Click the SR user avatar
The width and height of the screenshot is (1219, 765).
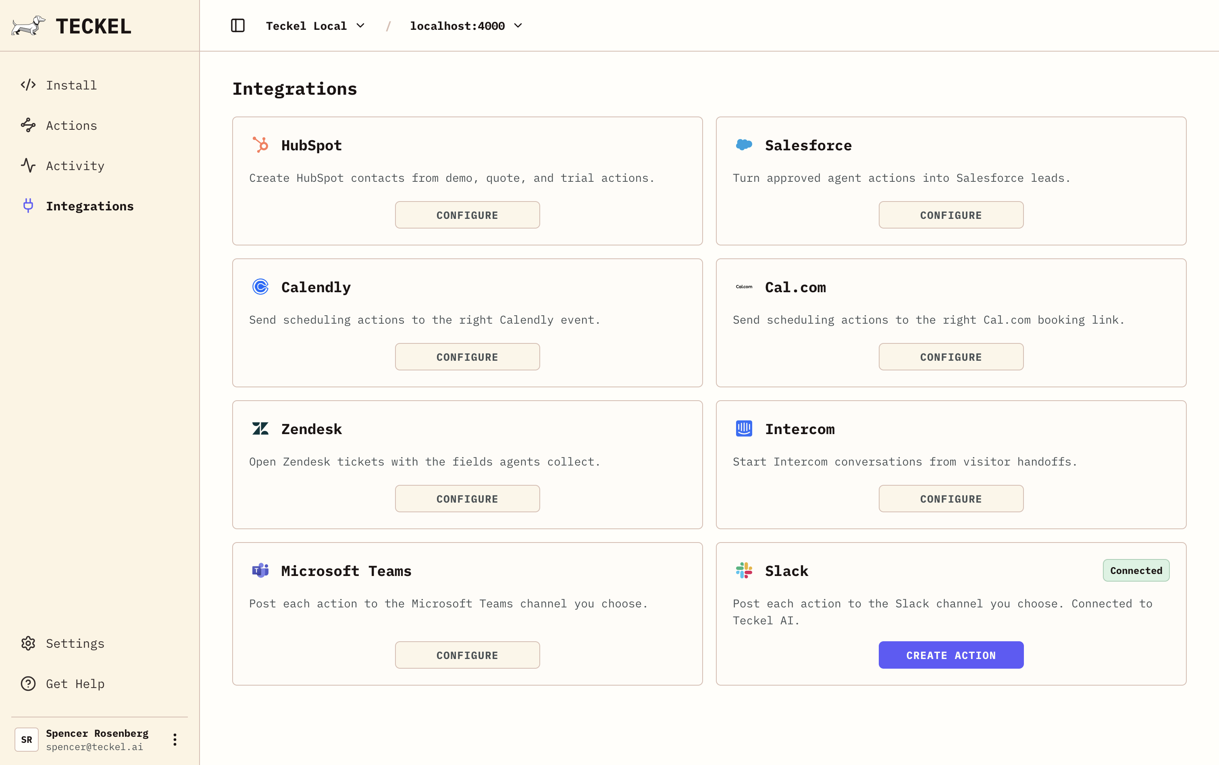(x=27, y=740)
